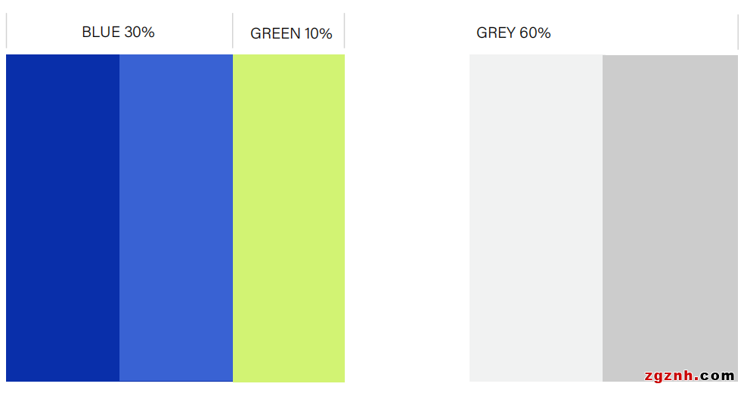Click divider between BLUE and GREEN headers
744x393 pixels.
(233, 31)
